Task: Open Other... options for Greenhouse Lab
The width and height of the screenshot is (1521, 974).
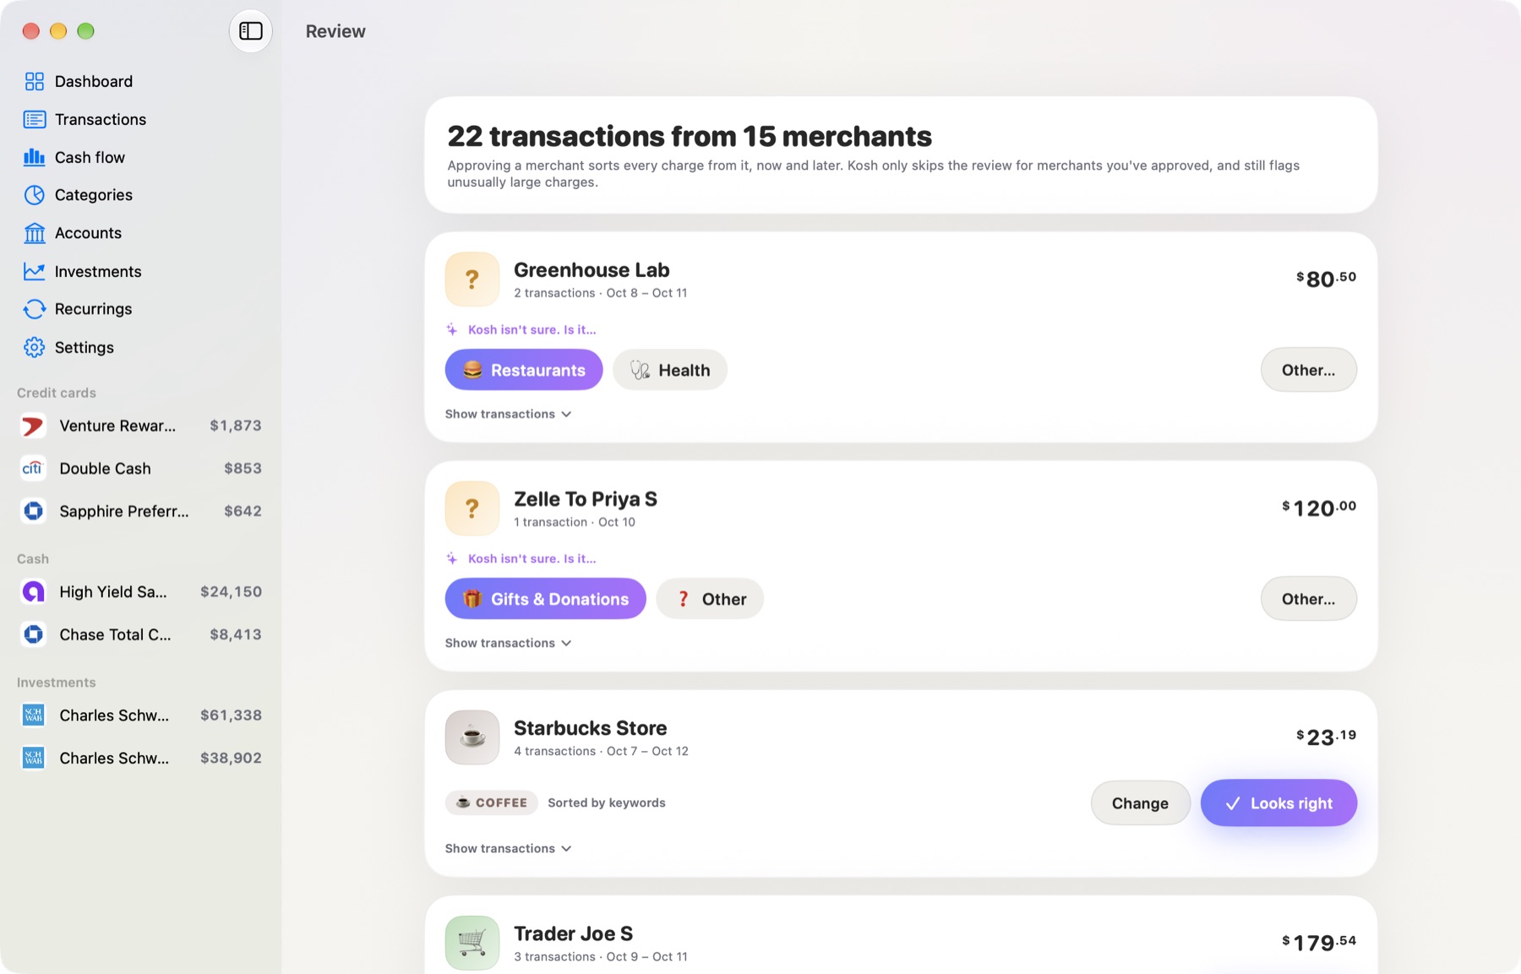Action: [1309, 370]
